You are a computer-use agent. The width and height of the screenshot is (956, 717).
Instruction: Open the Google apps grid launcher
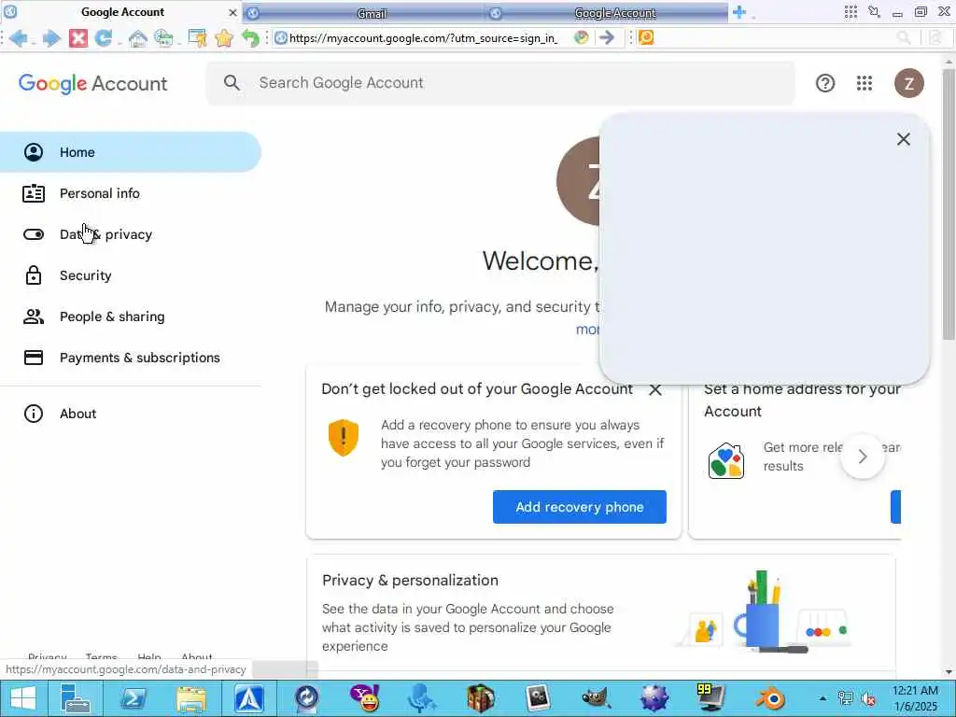[864, 83]
